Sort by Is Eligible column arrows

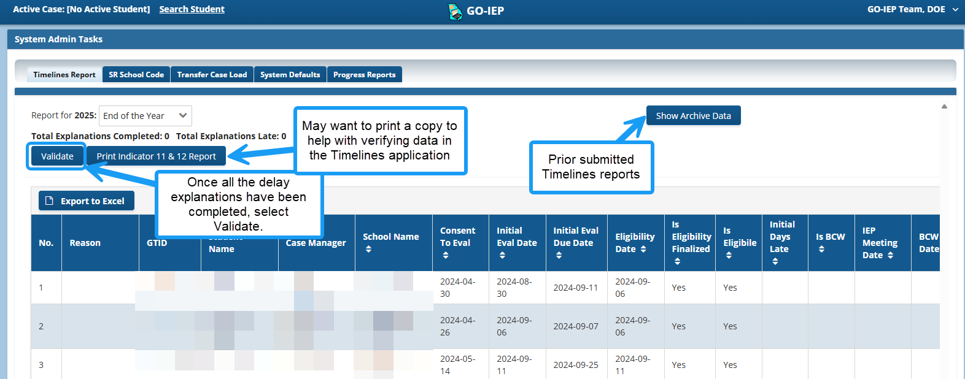point(729,255)
